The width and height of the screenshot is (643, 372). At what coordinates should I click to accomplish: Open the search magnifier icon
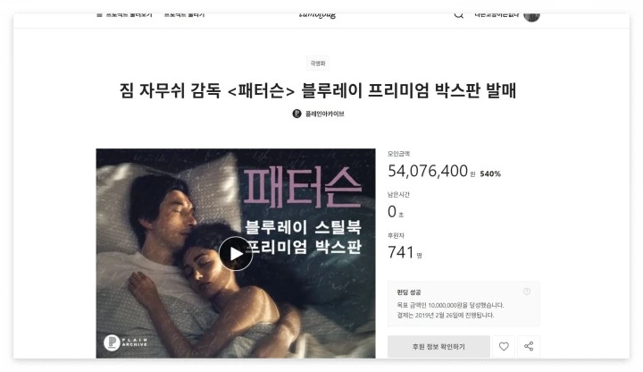(x=458, y=15)
